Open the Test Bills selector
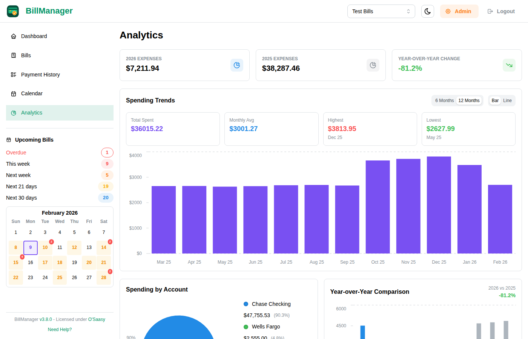The width and height of the screenshot is (528, 339). pyautogui.click(x=381, y=11)
